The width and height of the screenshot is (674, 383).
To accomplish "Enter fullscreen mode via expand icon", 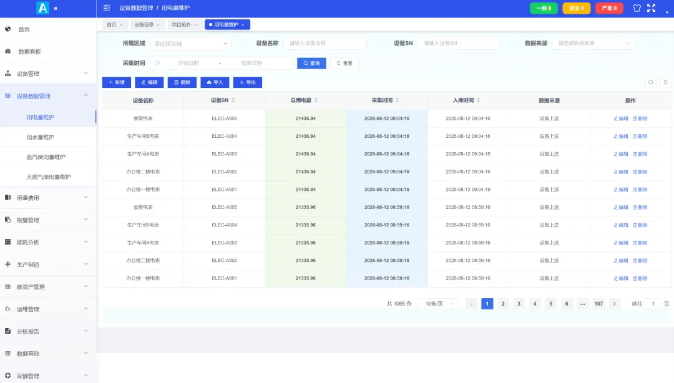I will click(x=651, y=7).
